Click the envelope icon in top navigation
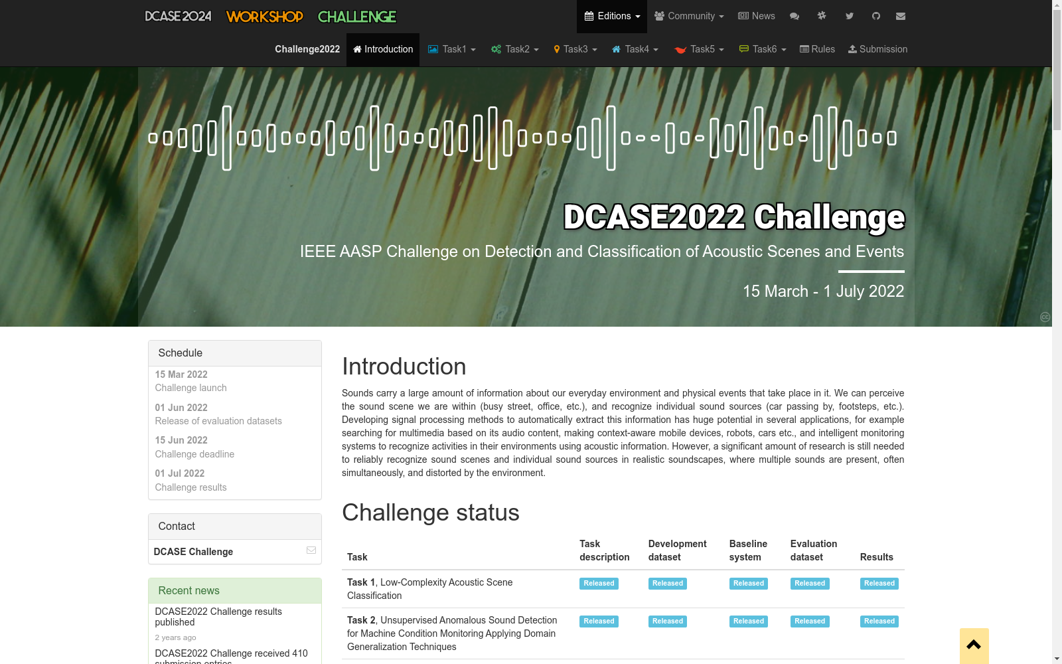The height and width of the screenshot is (664, 1062). (901, 17)
